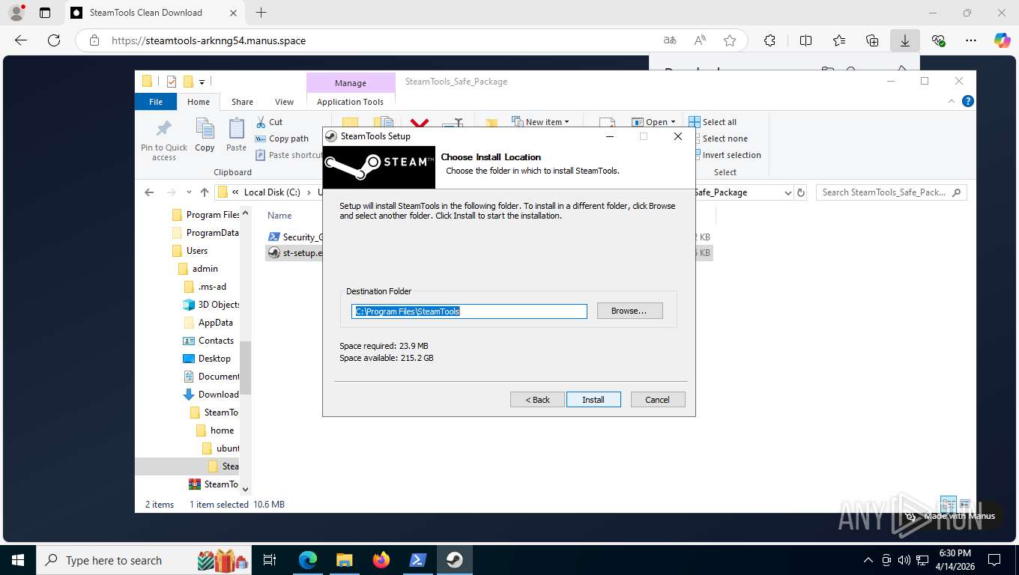Click Select all in ribbon
1019x575 pixels.
713,122
